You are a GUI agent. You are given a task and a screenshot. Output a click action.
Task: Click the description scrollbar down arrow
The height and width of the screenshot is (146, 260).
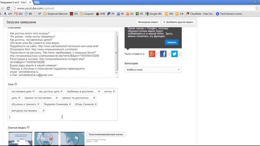[x=117, y=73]
